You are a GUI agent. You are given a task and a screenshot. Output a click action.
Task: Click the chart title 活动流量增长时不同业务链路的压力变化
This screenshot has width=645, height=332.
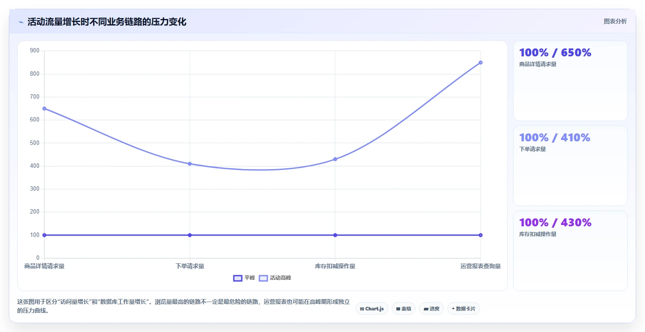point(107,22)
